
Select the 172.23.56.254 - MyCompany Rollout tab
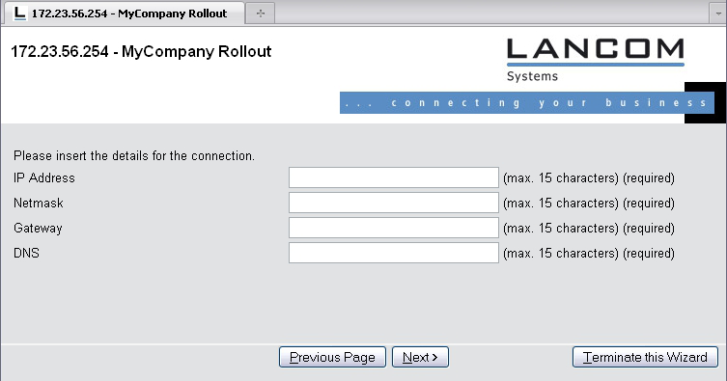pyautogui.click(x=125, y=13)
